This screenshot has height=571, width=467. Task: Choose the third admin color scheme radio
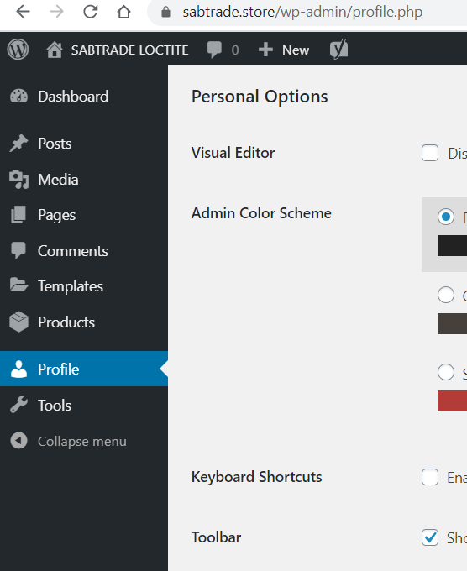coord(446,372)
